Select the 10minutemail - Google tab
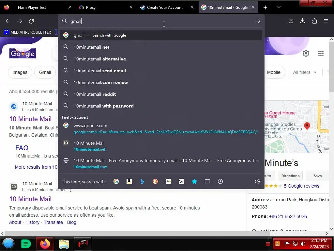Image resolution: width=334 pixels, height=251 pixels. [228, 8]
